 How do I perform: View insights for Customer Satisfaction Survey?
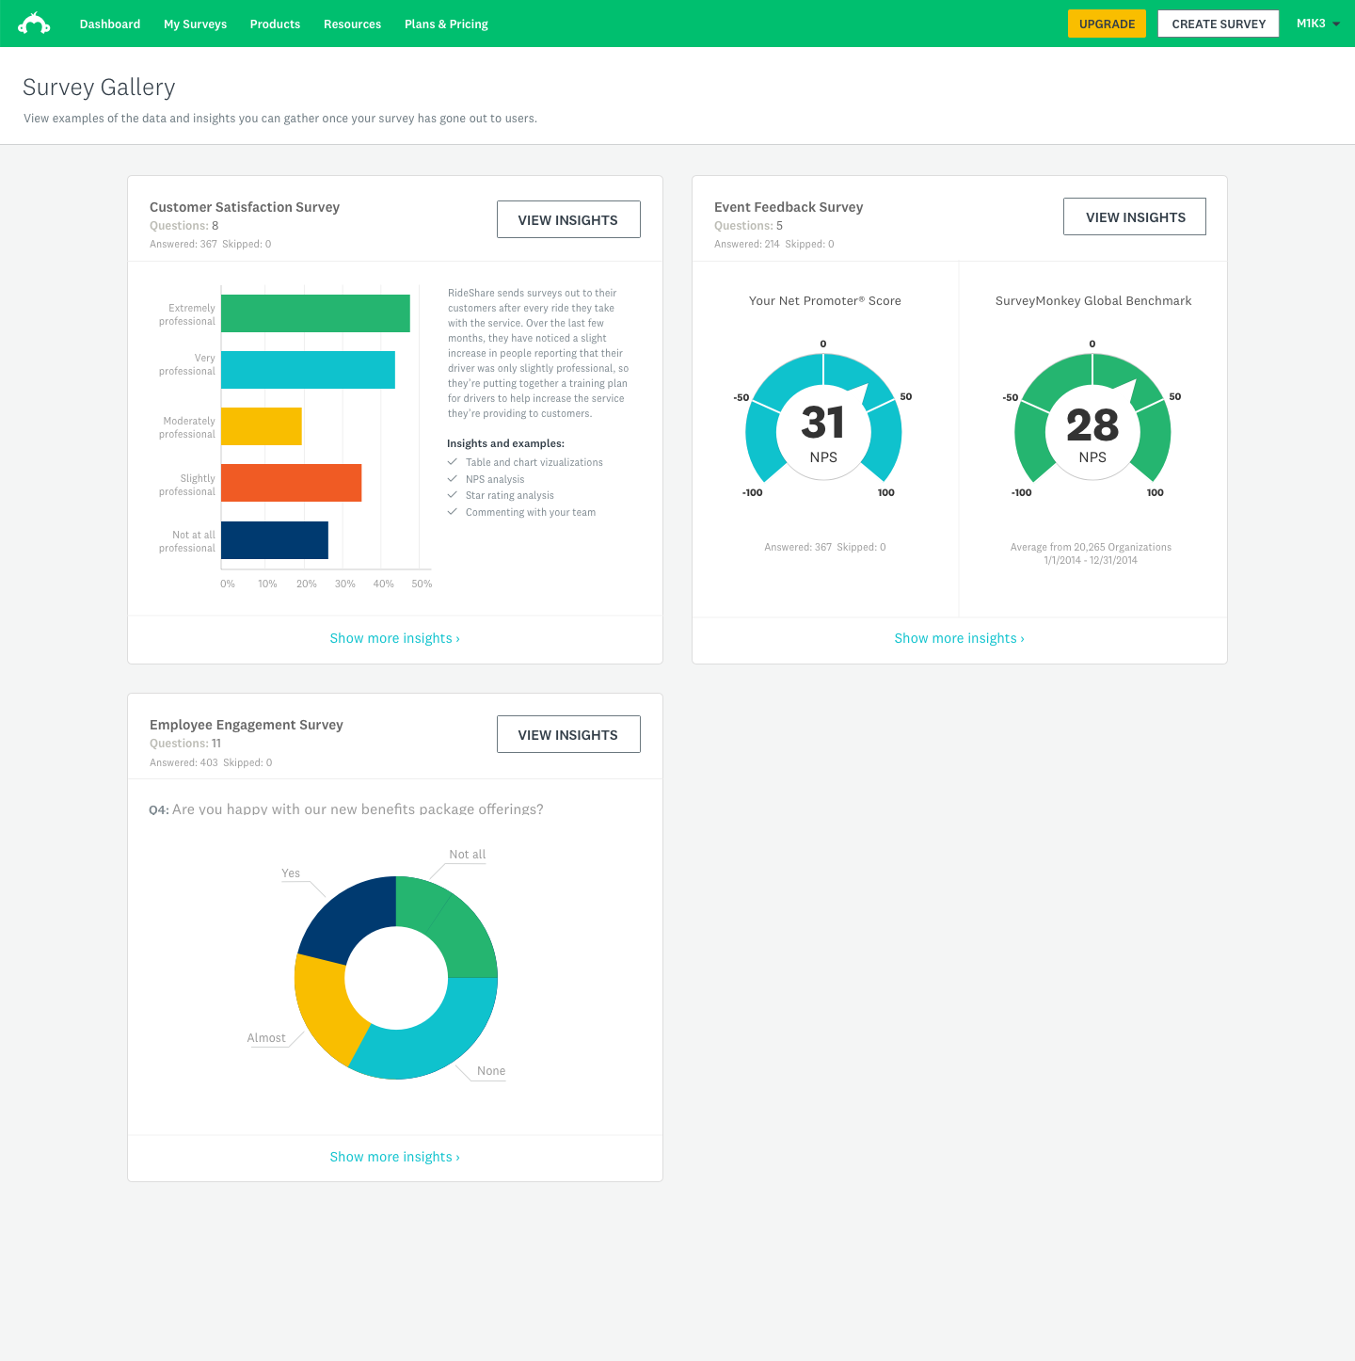tap(568, 219)
